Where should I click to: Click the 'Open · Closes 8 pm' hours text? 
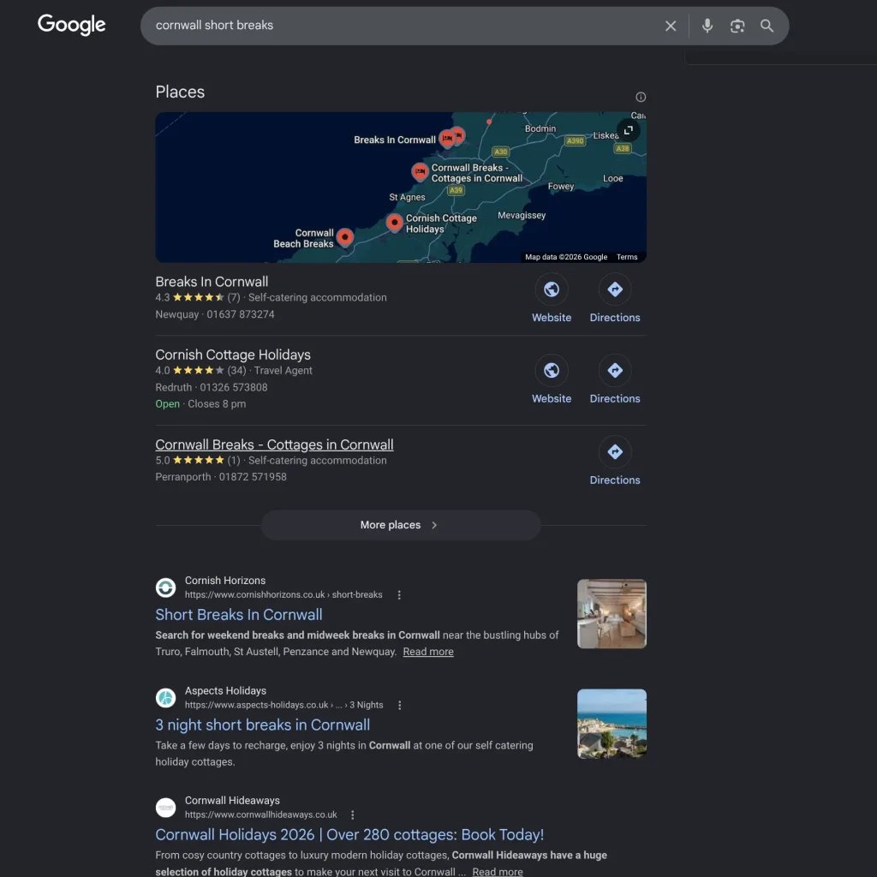(200, 404)
